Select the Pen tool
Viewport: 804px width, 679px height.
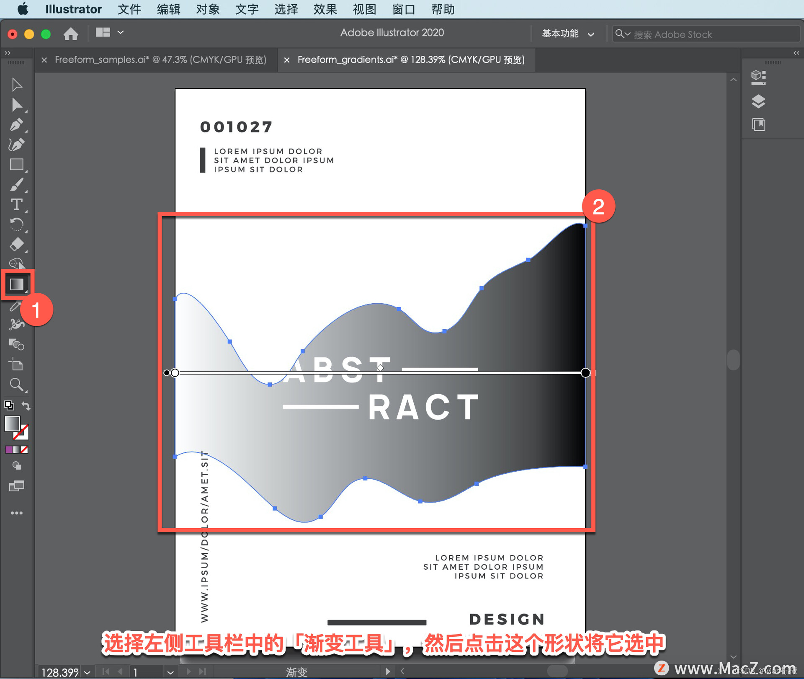pyautogui.click(x=17, y=125)
